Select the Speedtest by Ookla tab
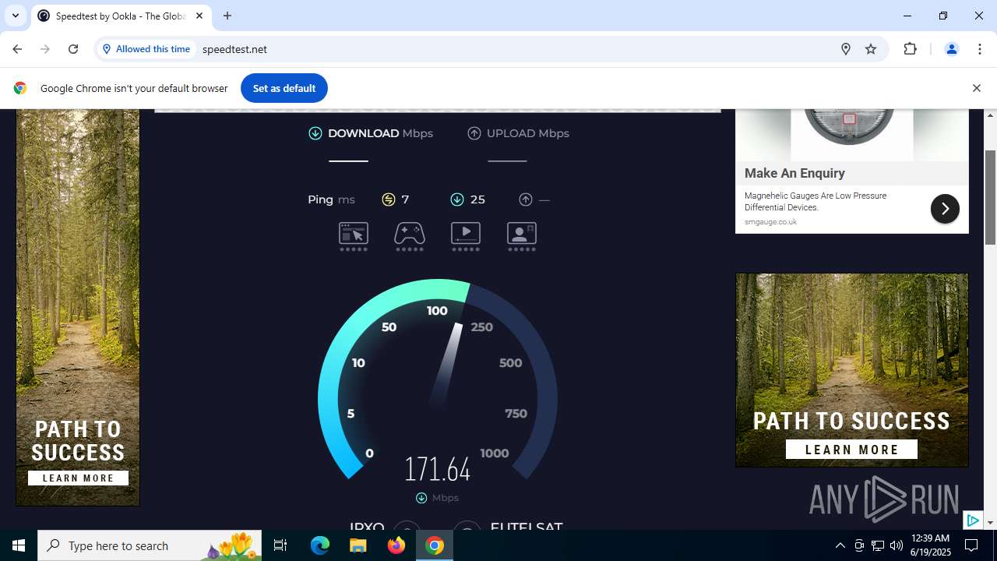 [x=121, y=16]
